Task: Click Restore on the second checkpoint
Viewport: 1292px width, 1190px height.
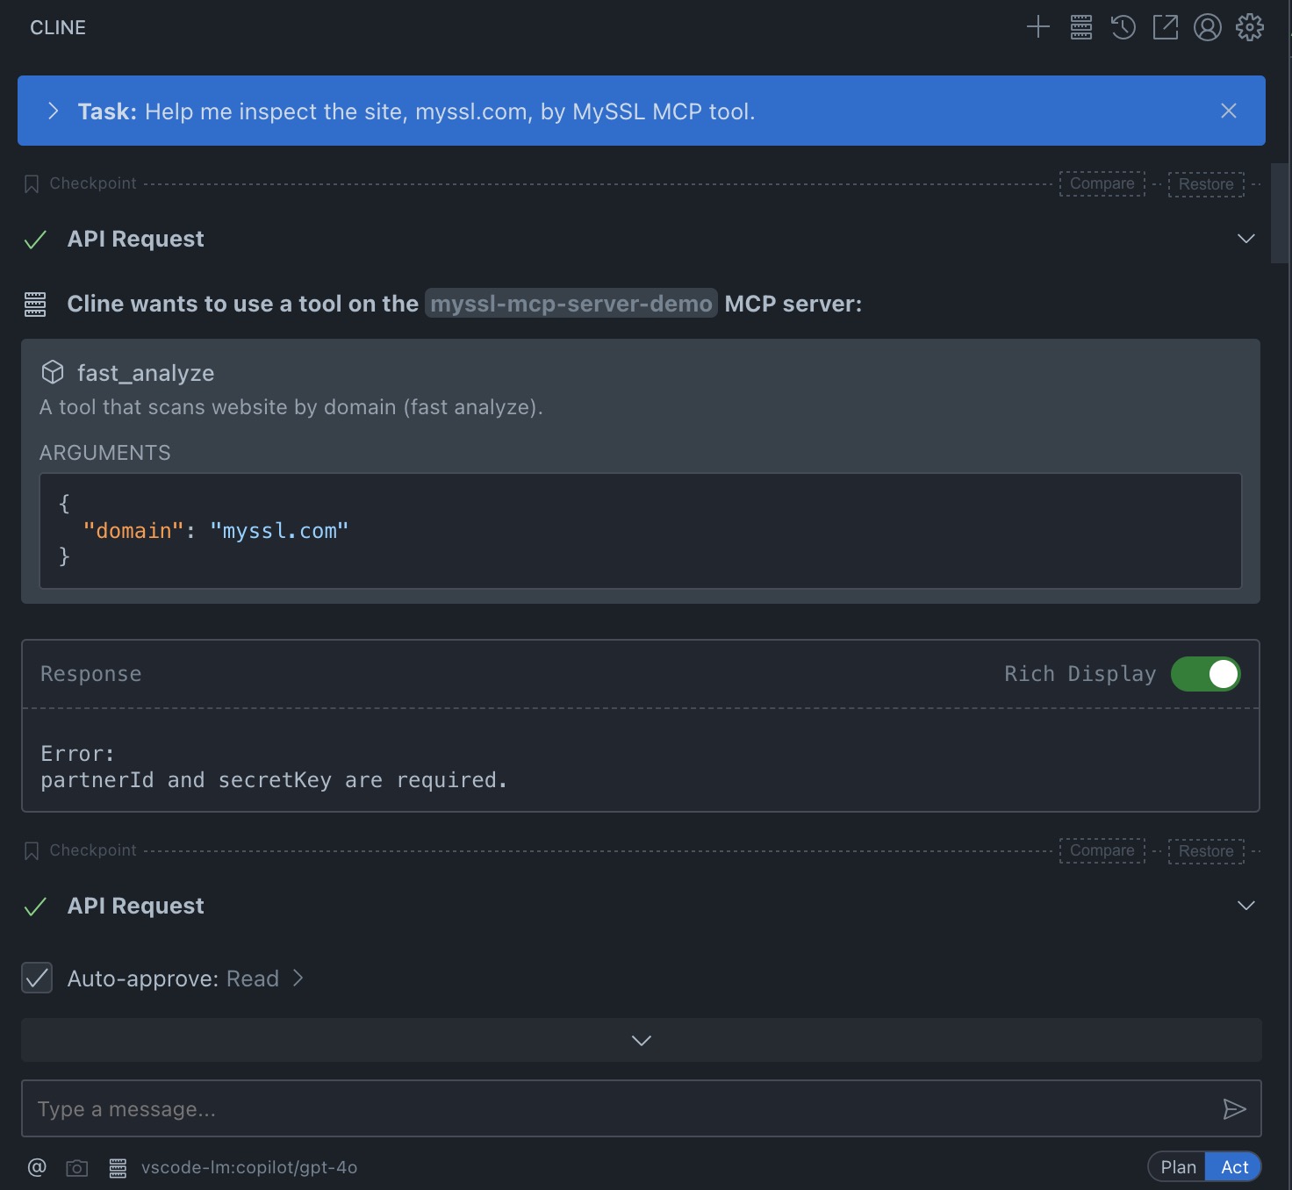Action: point(1206,850)
